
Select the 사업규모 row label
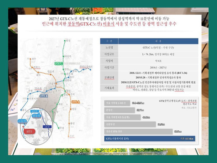point(109,54)
